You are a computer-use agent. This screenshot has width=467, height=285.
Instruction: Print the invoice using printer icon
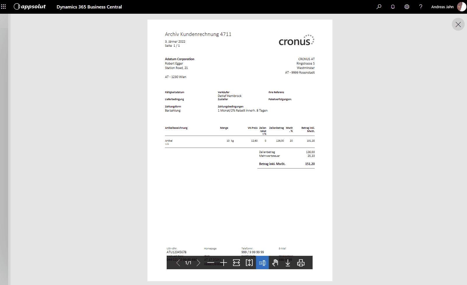coord(301,263)
